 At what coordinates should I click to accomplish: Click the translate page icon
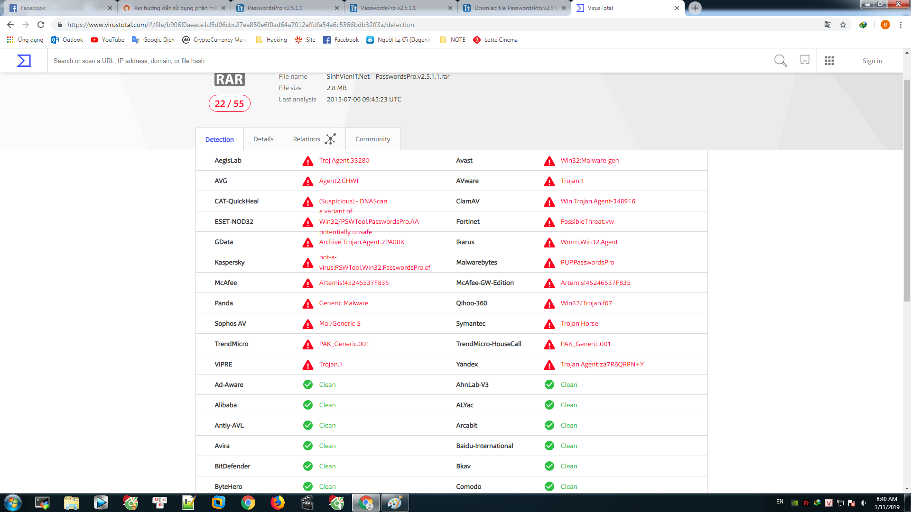(828, 25)
